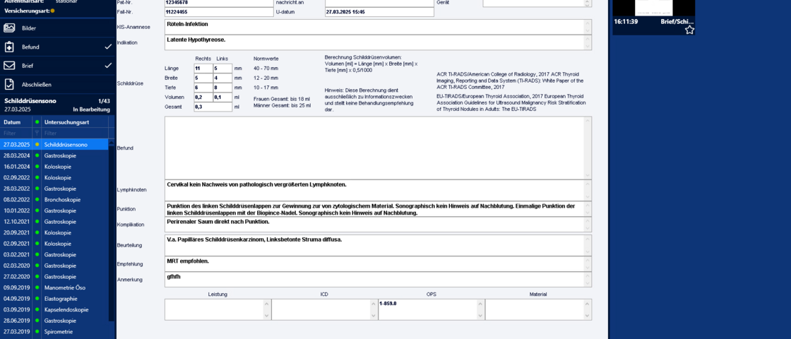Select the 03.09.2019 Kapselendoskopie entry
Screen dimensions: 791x339
[54, 310]
